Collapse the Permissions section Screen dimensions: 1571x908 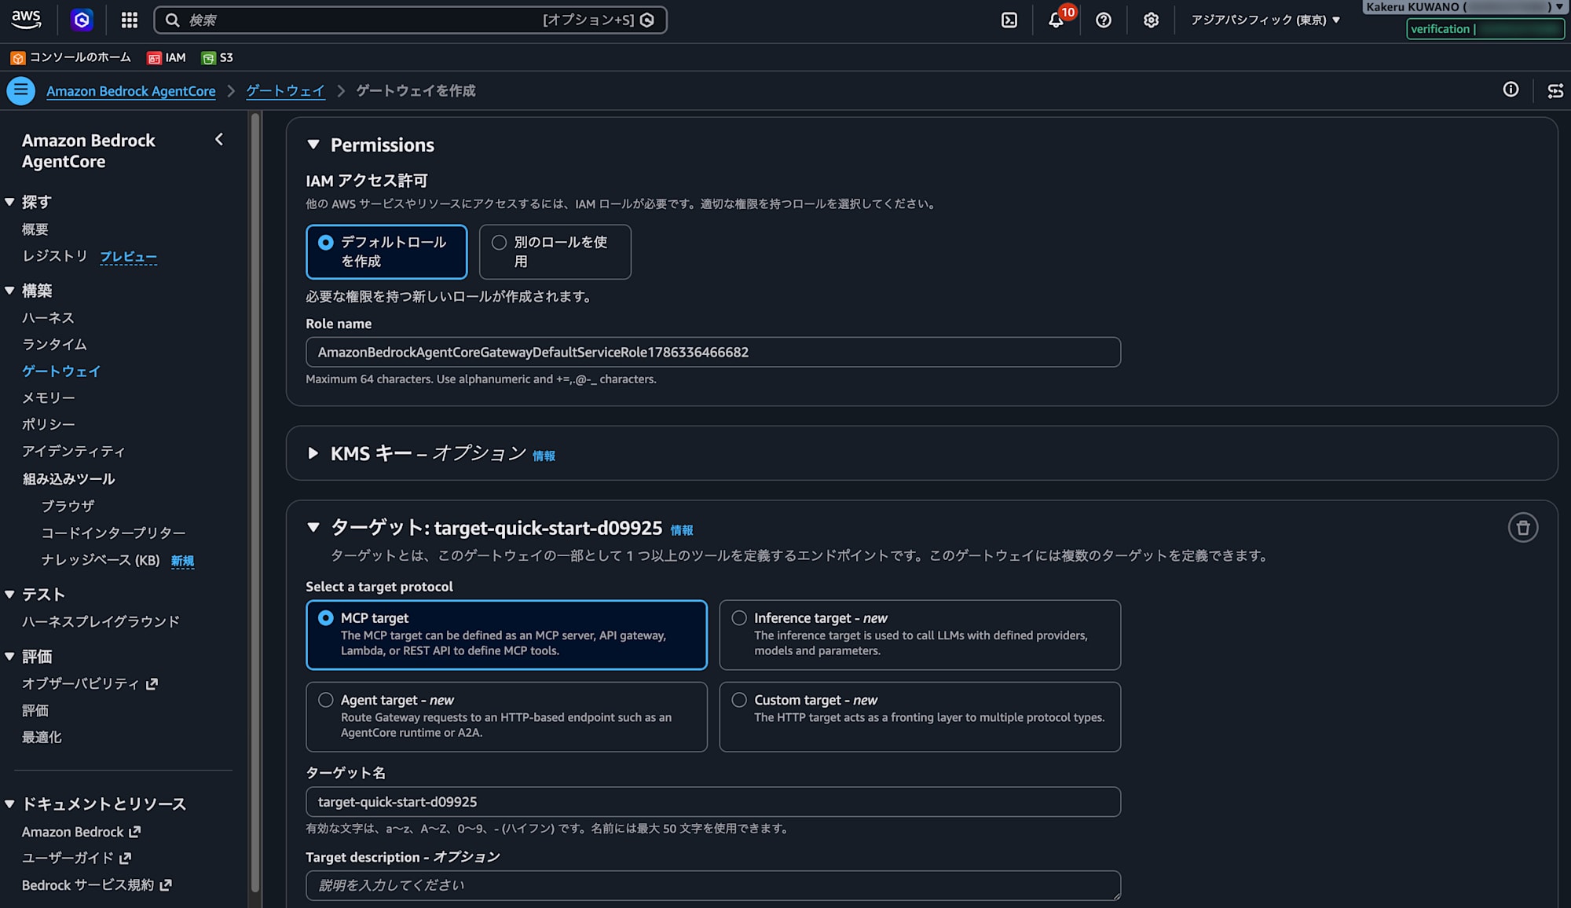[x=313, y=145]
